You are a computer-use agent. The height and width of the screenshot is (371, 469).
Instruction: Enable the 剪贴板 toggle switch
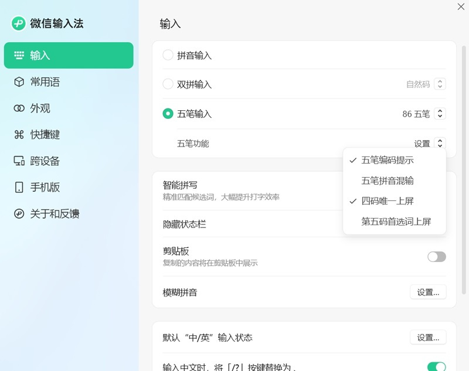click(x=436, y=257)
